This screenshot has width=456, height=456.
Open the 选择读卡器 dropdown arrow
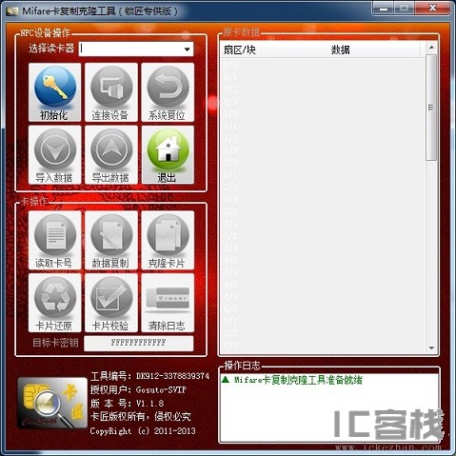[x=188, y=50]
